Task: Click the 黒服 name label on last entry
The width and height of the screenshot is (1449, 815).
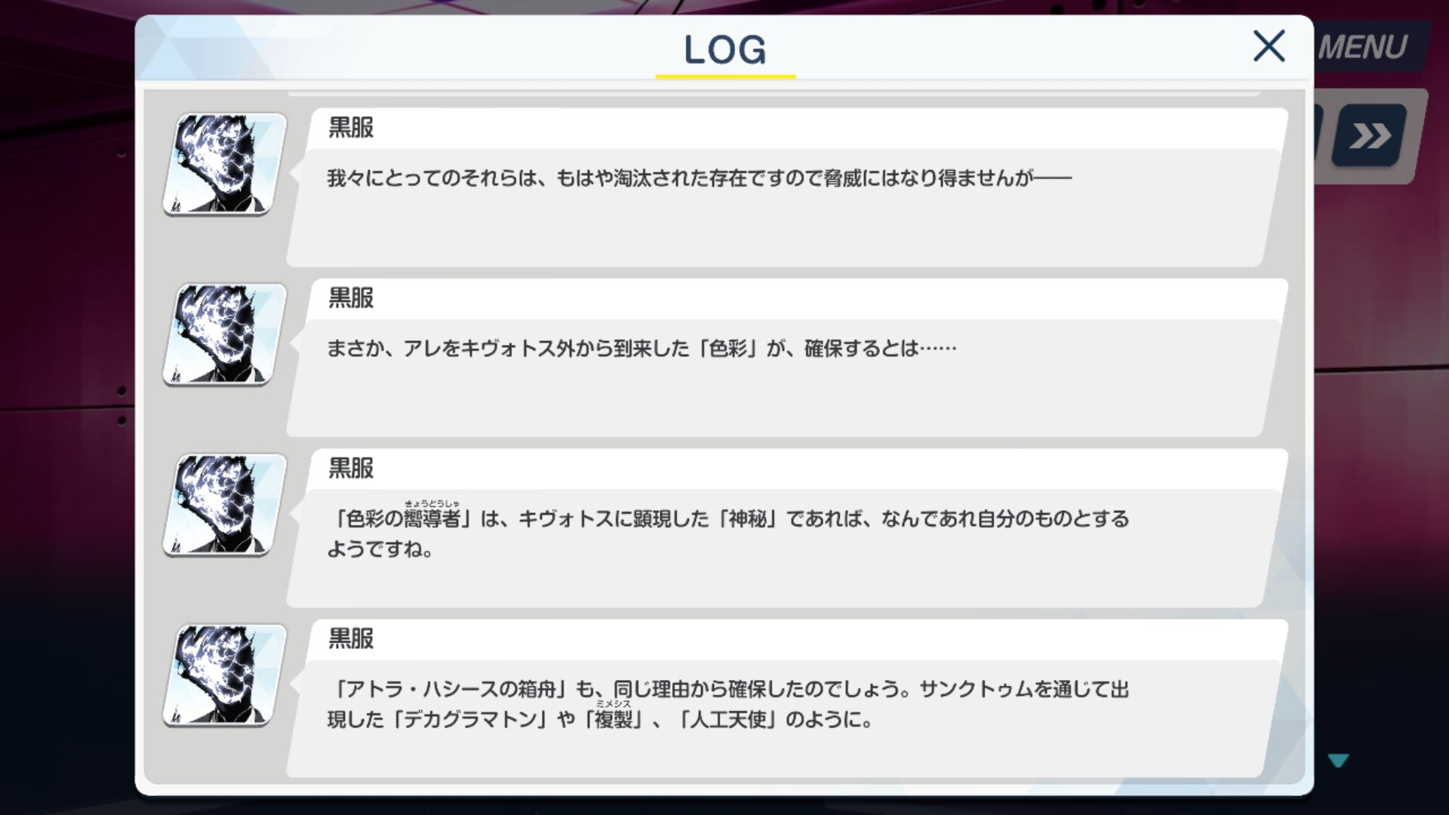Action: tap(351, 639)
